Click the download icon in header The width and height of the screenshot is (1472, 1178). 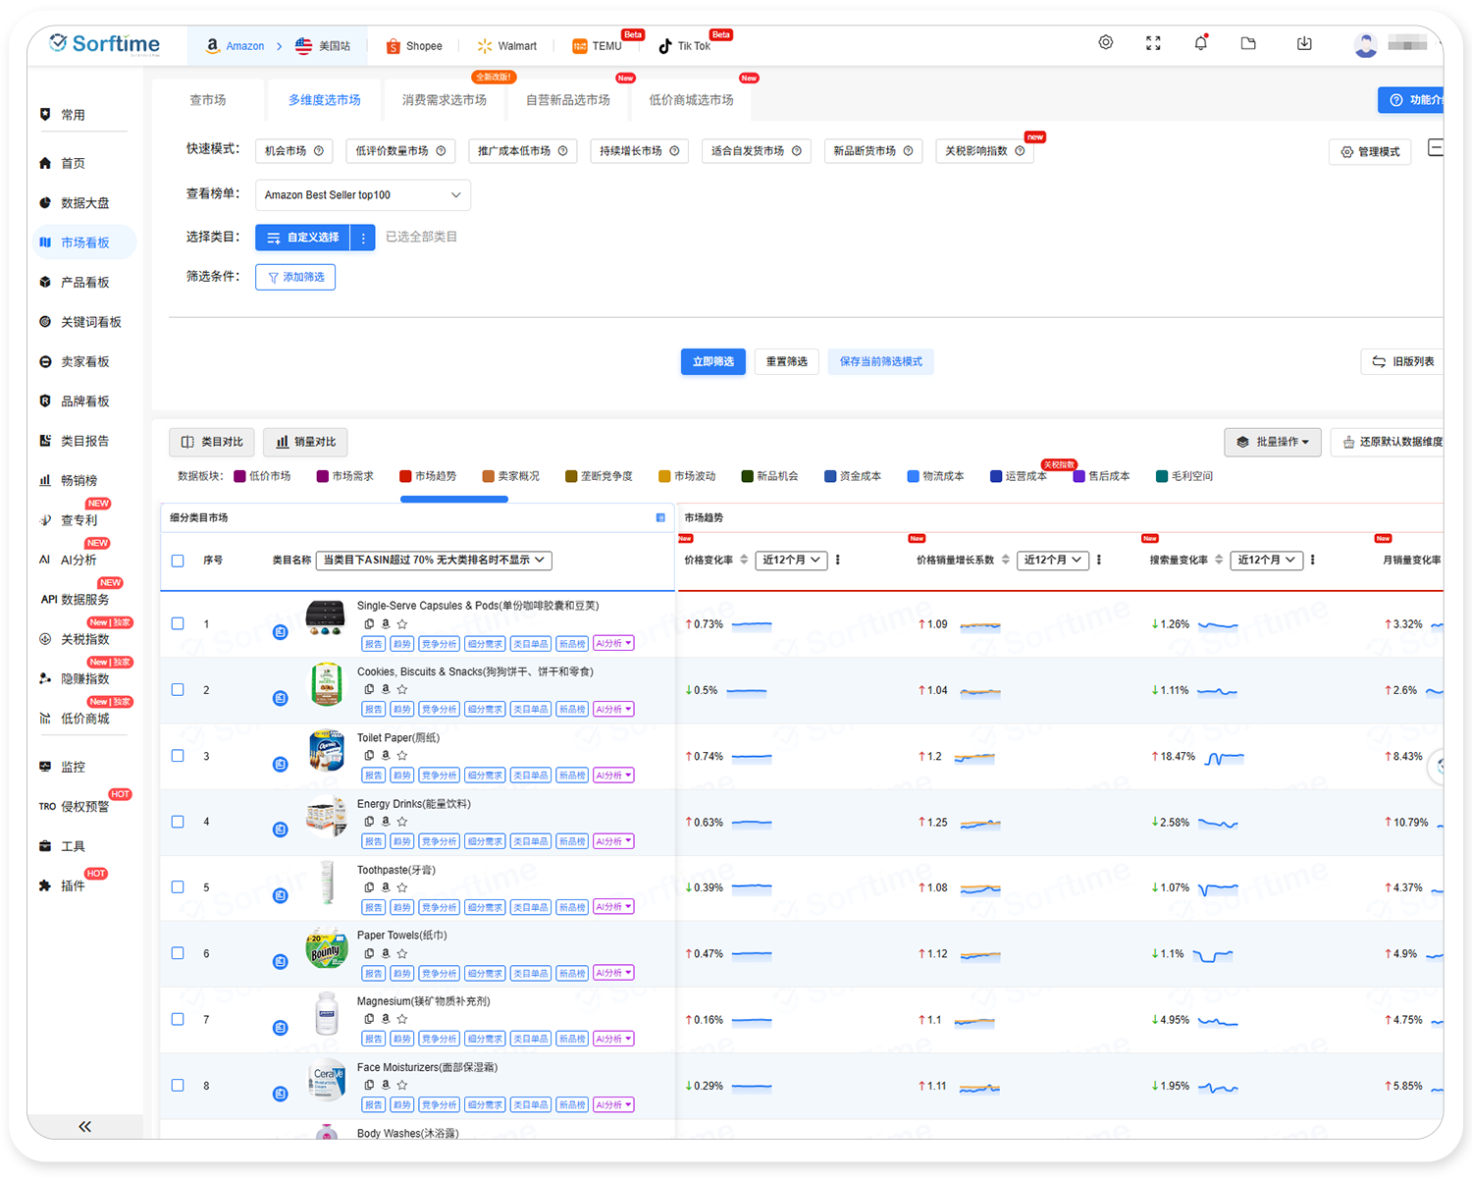click(x=1304, y=43)
